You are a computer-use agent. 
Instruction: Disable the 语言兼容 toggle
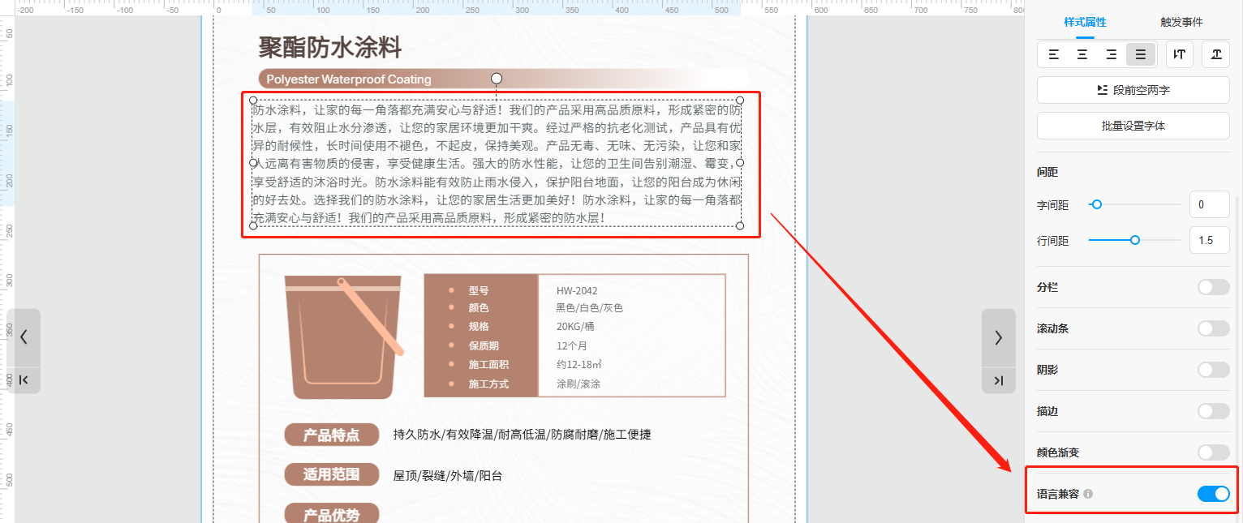(1213, 494)
